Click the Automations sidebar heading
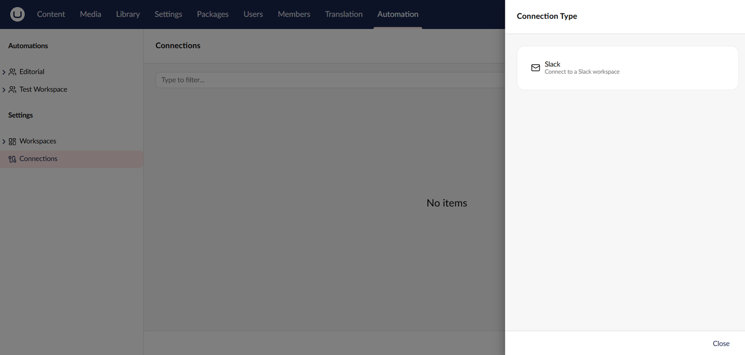The width and height of the screenshot is (745, 355). [28, 46]
